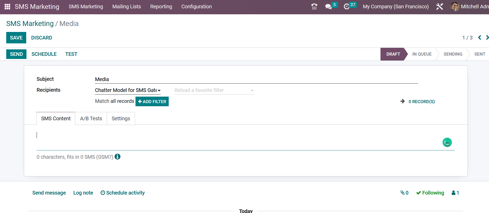Select SENDING status stage
This screenshot has height=213, width=489.
[453, 54]
